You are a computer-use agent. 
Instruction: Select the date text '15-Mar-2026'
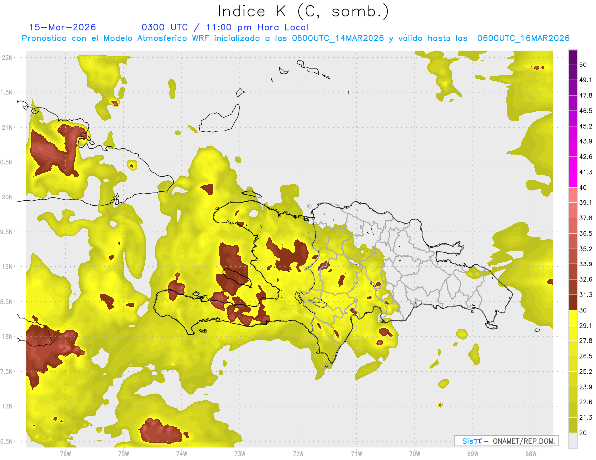[63, 27]
